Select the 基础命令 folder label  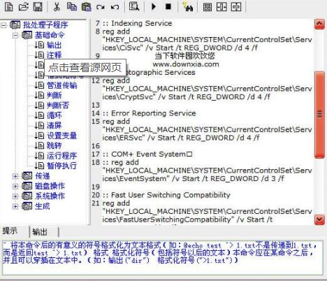(50, 35)
